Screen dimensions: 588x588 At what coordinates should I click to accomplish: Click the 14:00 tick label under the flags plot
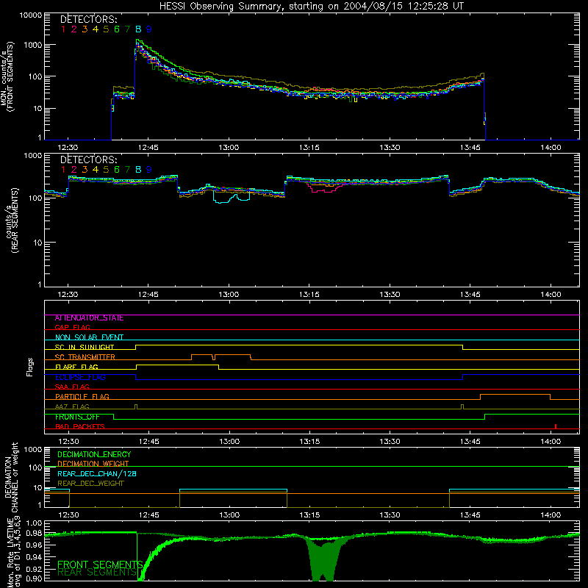551,442
